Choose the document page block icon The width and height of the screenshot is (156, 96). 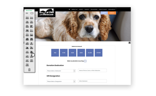(31, 22)
